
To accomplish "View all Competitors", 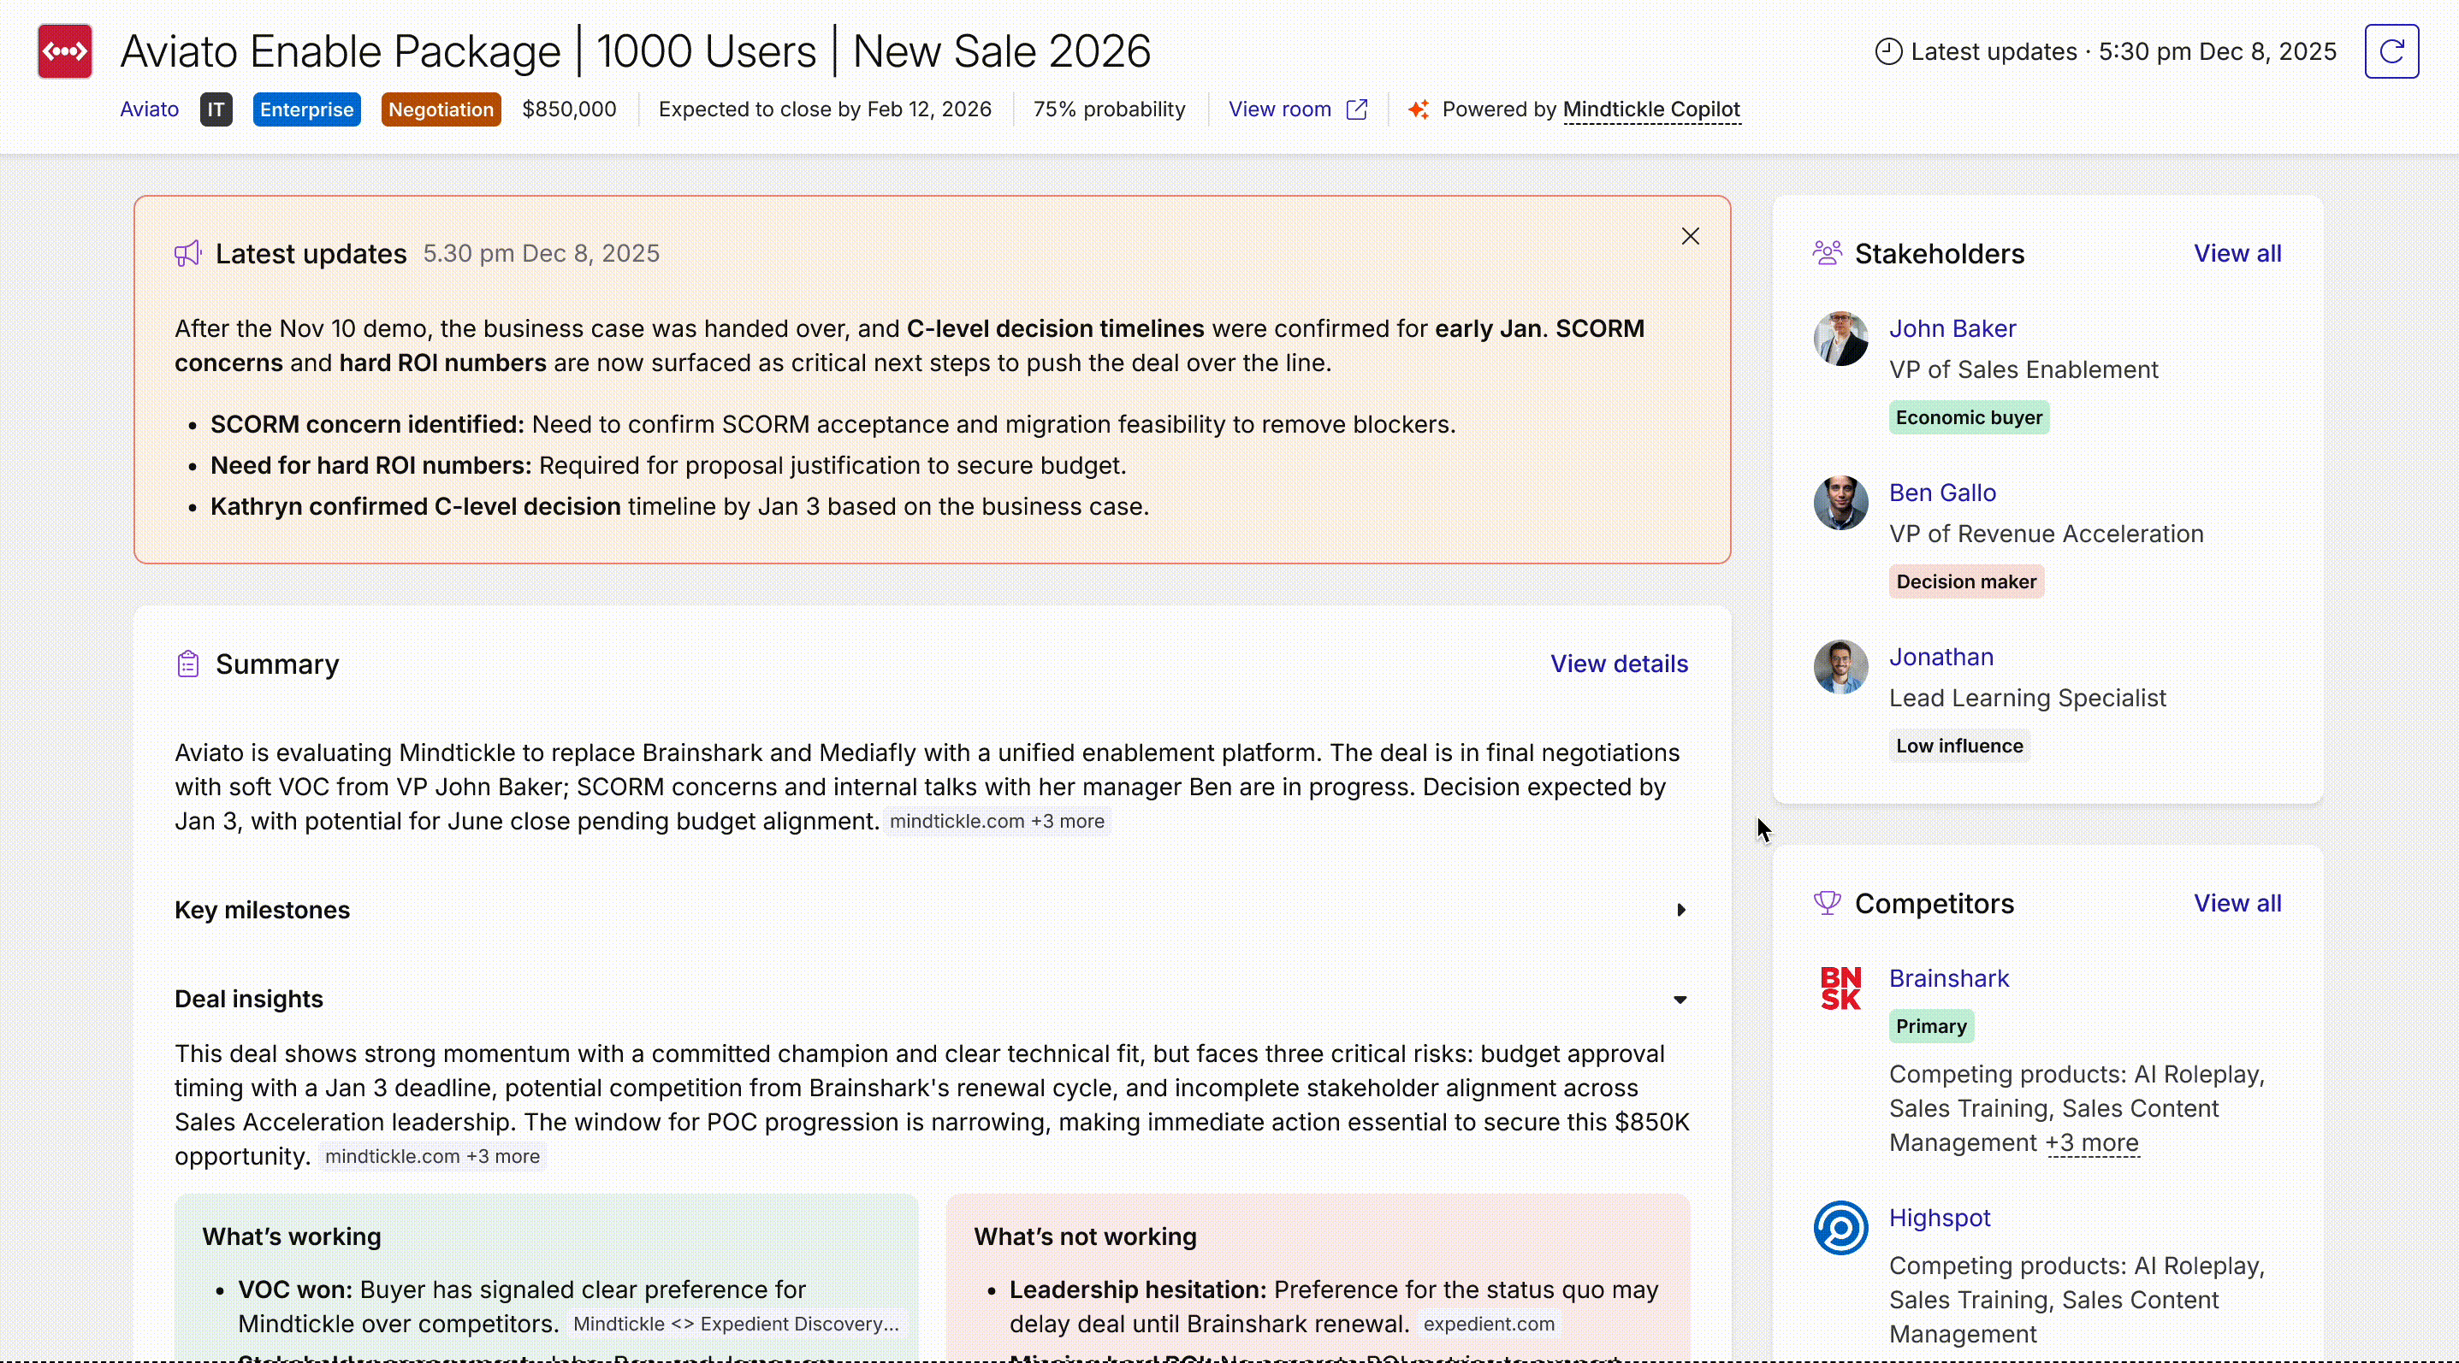I will coord(2237,903).
